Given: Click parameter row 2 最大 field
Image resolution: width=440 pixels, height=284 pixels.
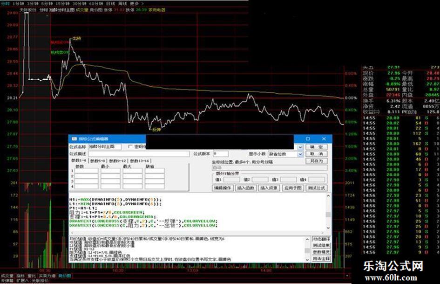Looking at the screenshot, I should 132,176.
